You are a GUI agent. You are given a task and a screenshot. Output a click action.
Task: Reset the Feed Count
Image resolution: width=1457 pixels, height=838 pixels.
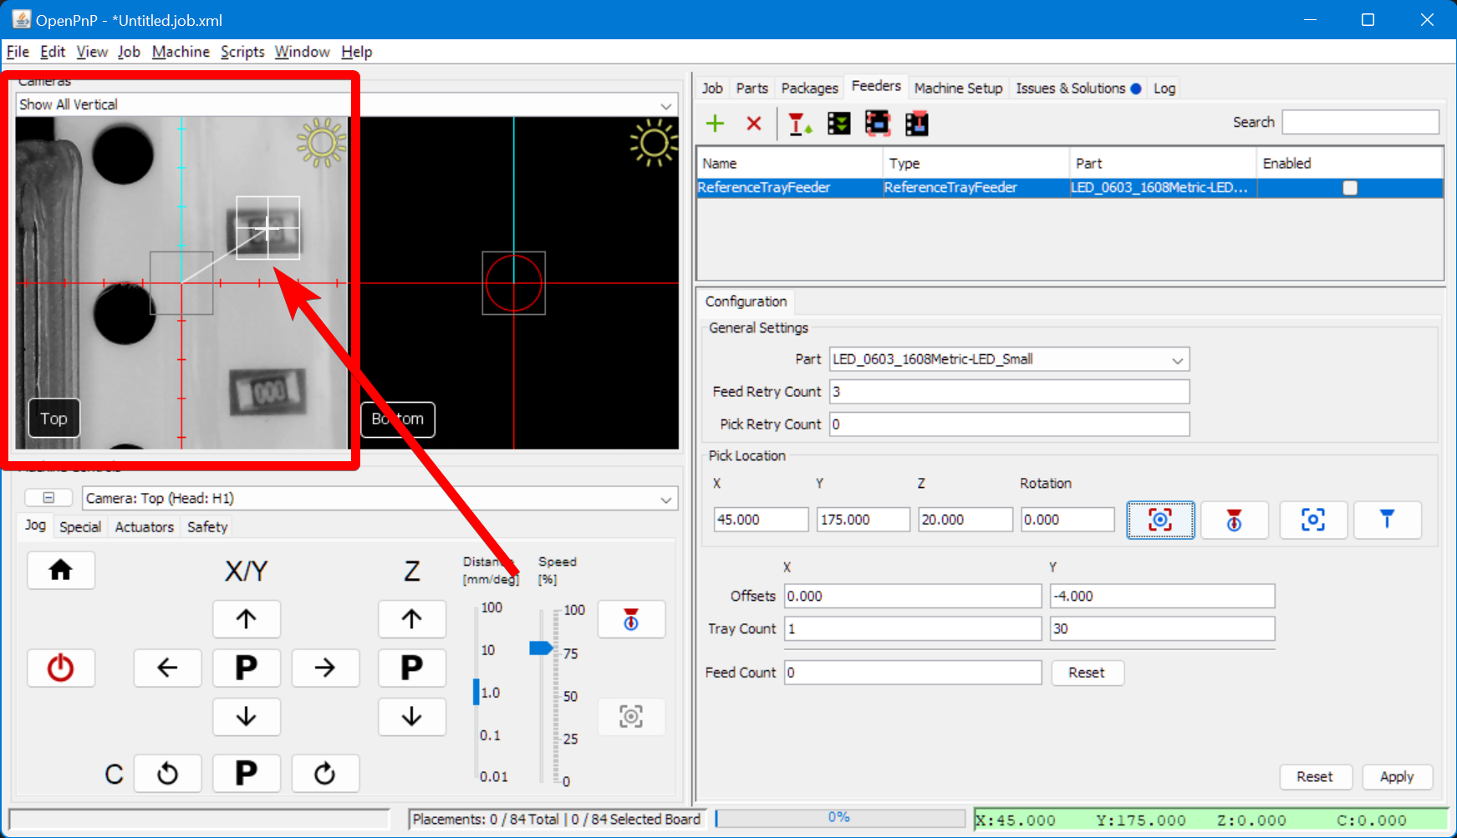(x=1087, y=673)
